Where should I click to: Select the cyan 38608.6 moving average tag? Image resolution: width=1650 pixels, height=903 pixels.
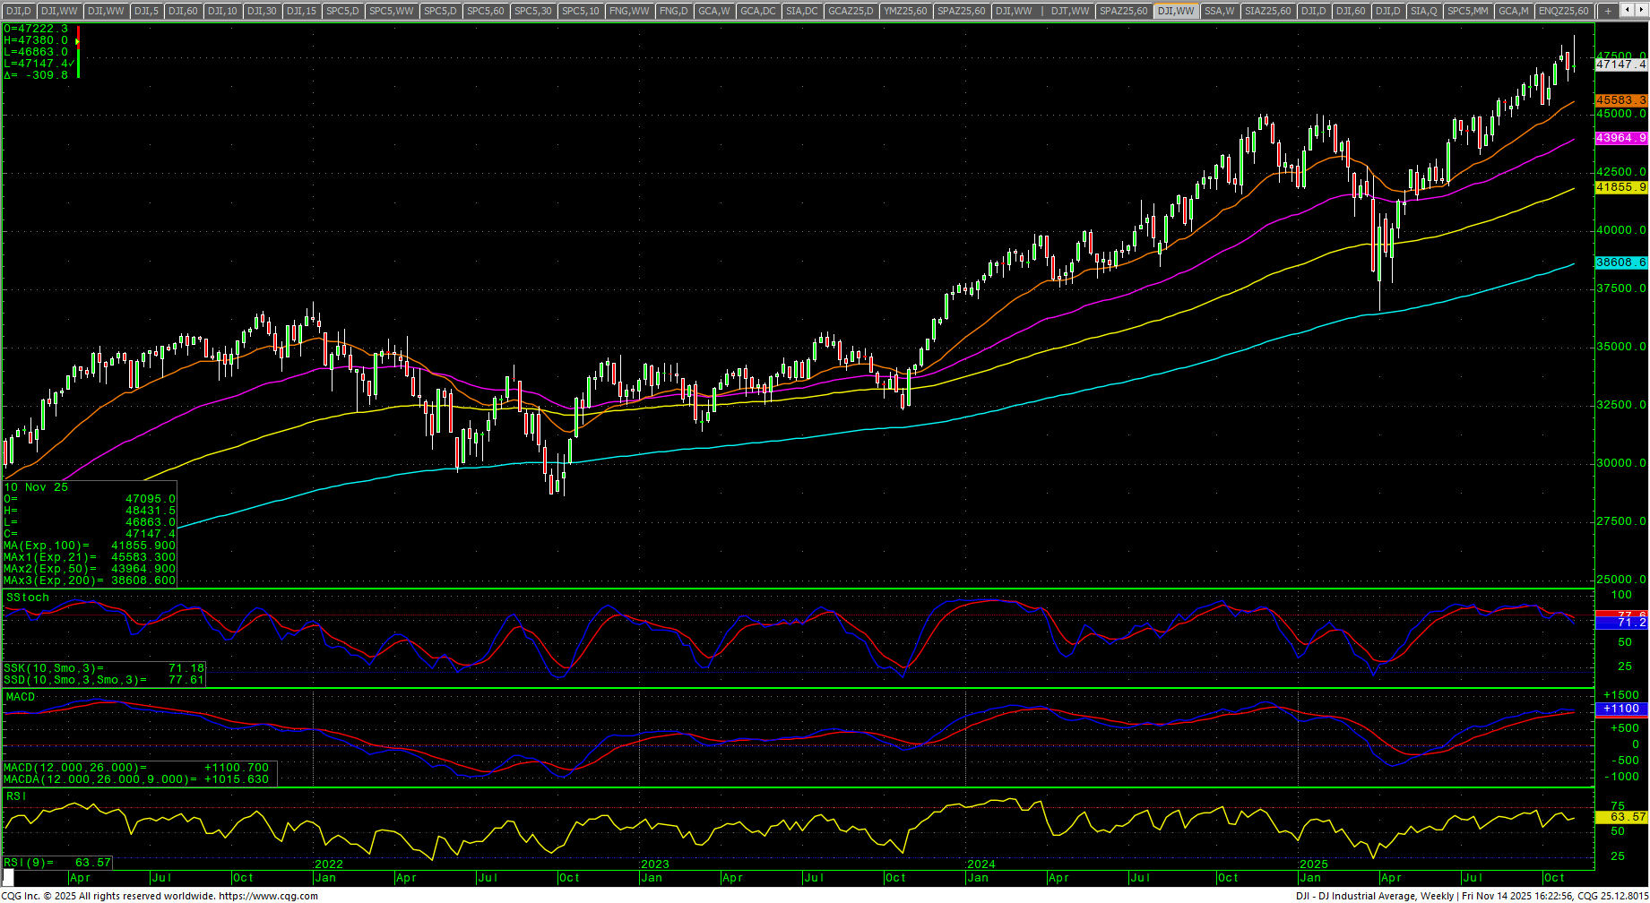pyautogui.click(x=1620, y=262)
